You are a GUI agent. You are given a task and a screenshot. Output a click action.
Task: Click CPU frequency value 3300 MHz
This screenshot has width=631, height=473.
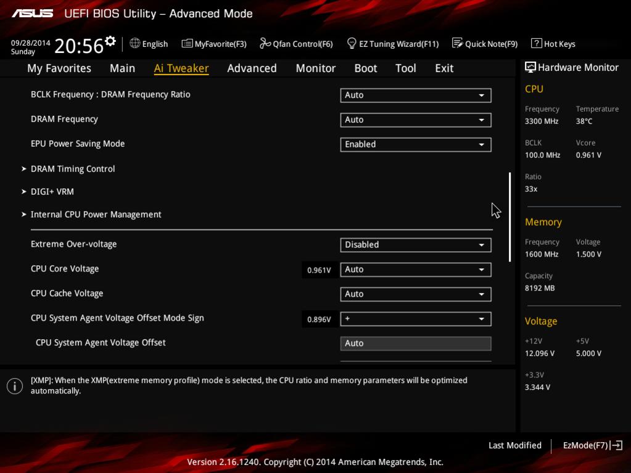pos(542,121)
